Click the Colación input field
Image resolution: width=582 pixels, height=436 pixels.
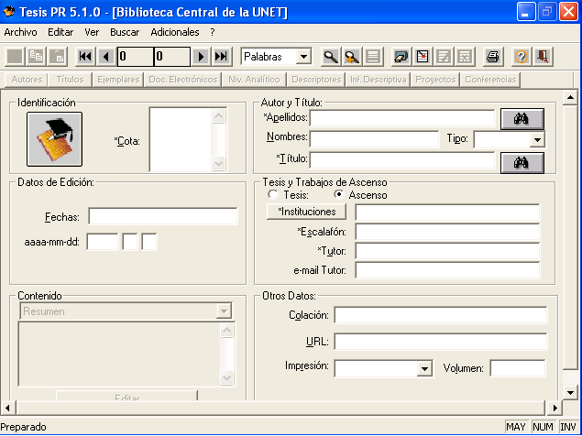click(x=441, y=315)
